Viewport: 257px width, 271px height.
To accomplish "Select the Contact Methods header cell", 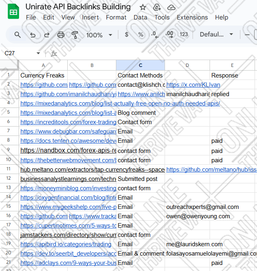I will (140, 75).
